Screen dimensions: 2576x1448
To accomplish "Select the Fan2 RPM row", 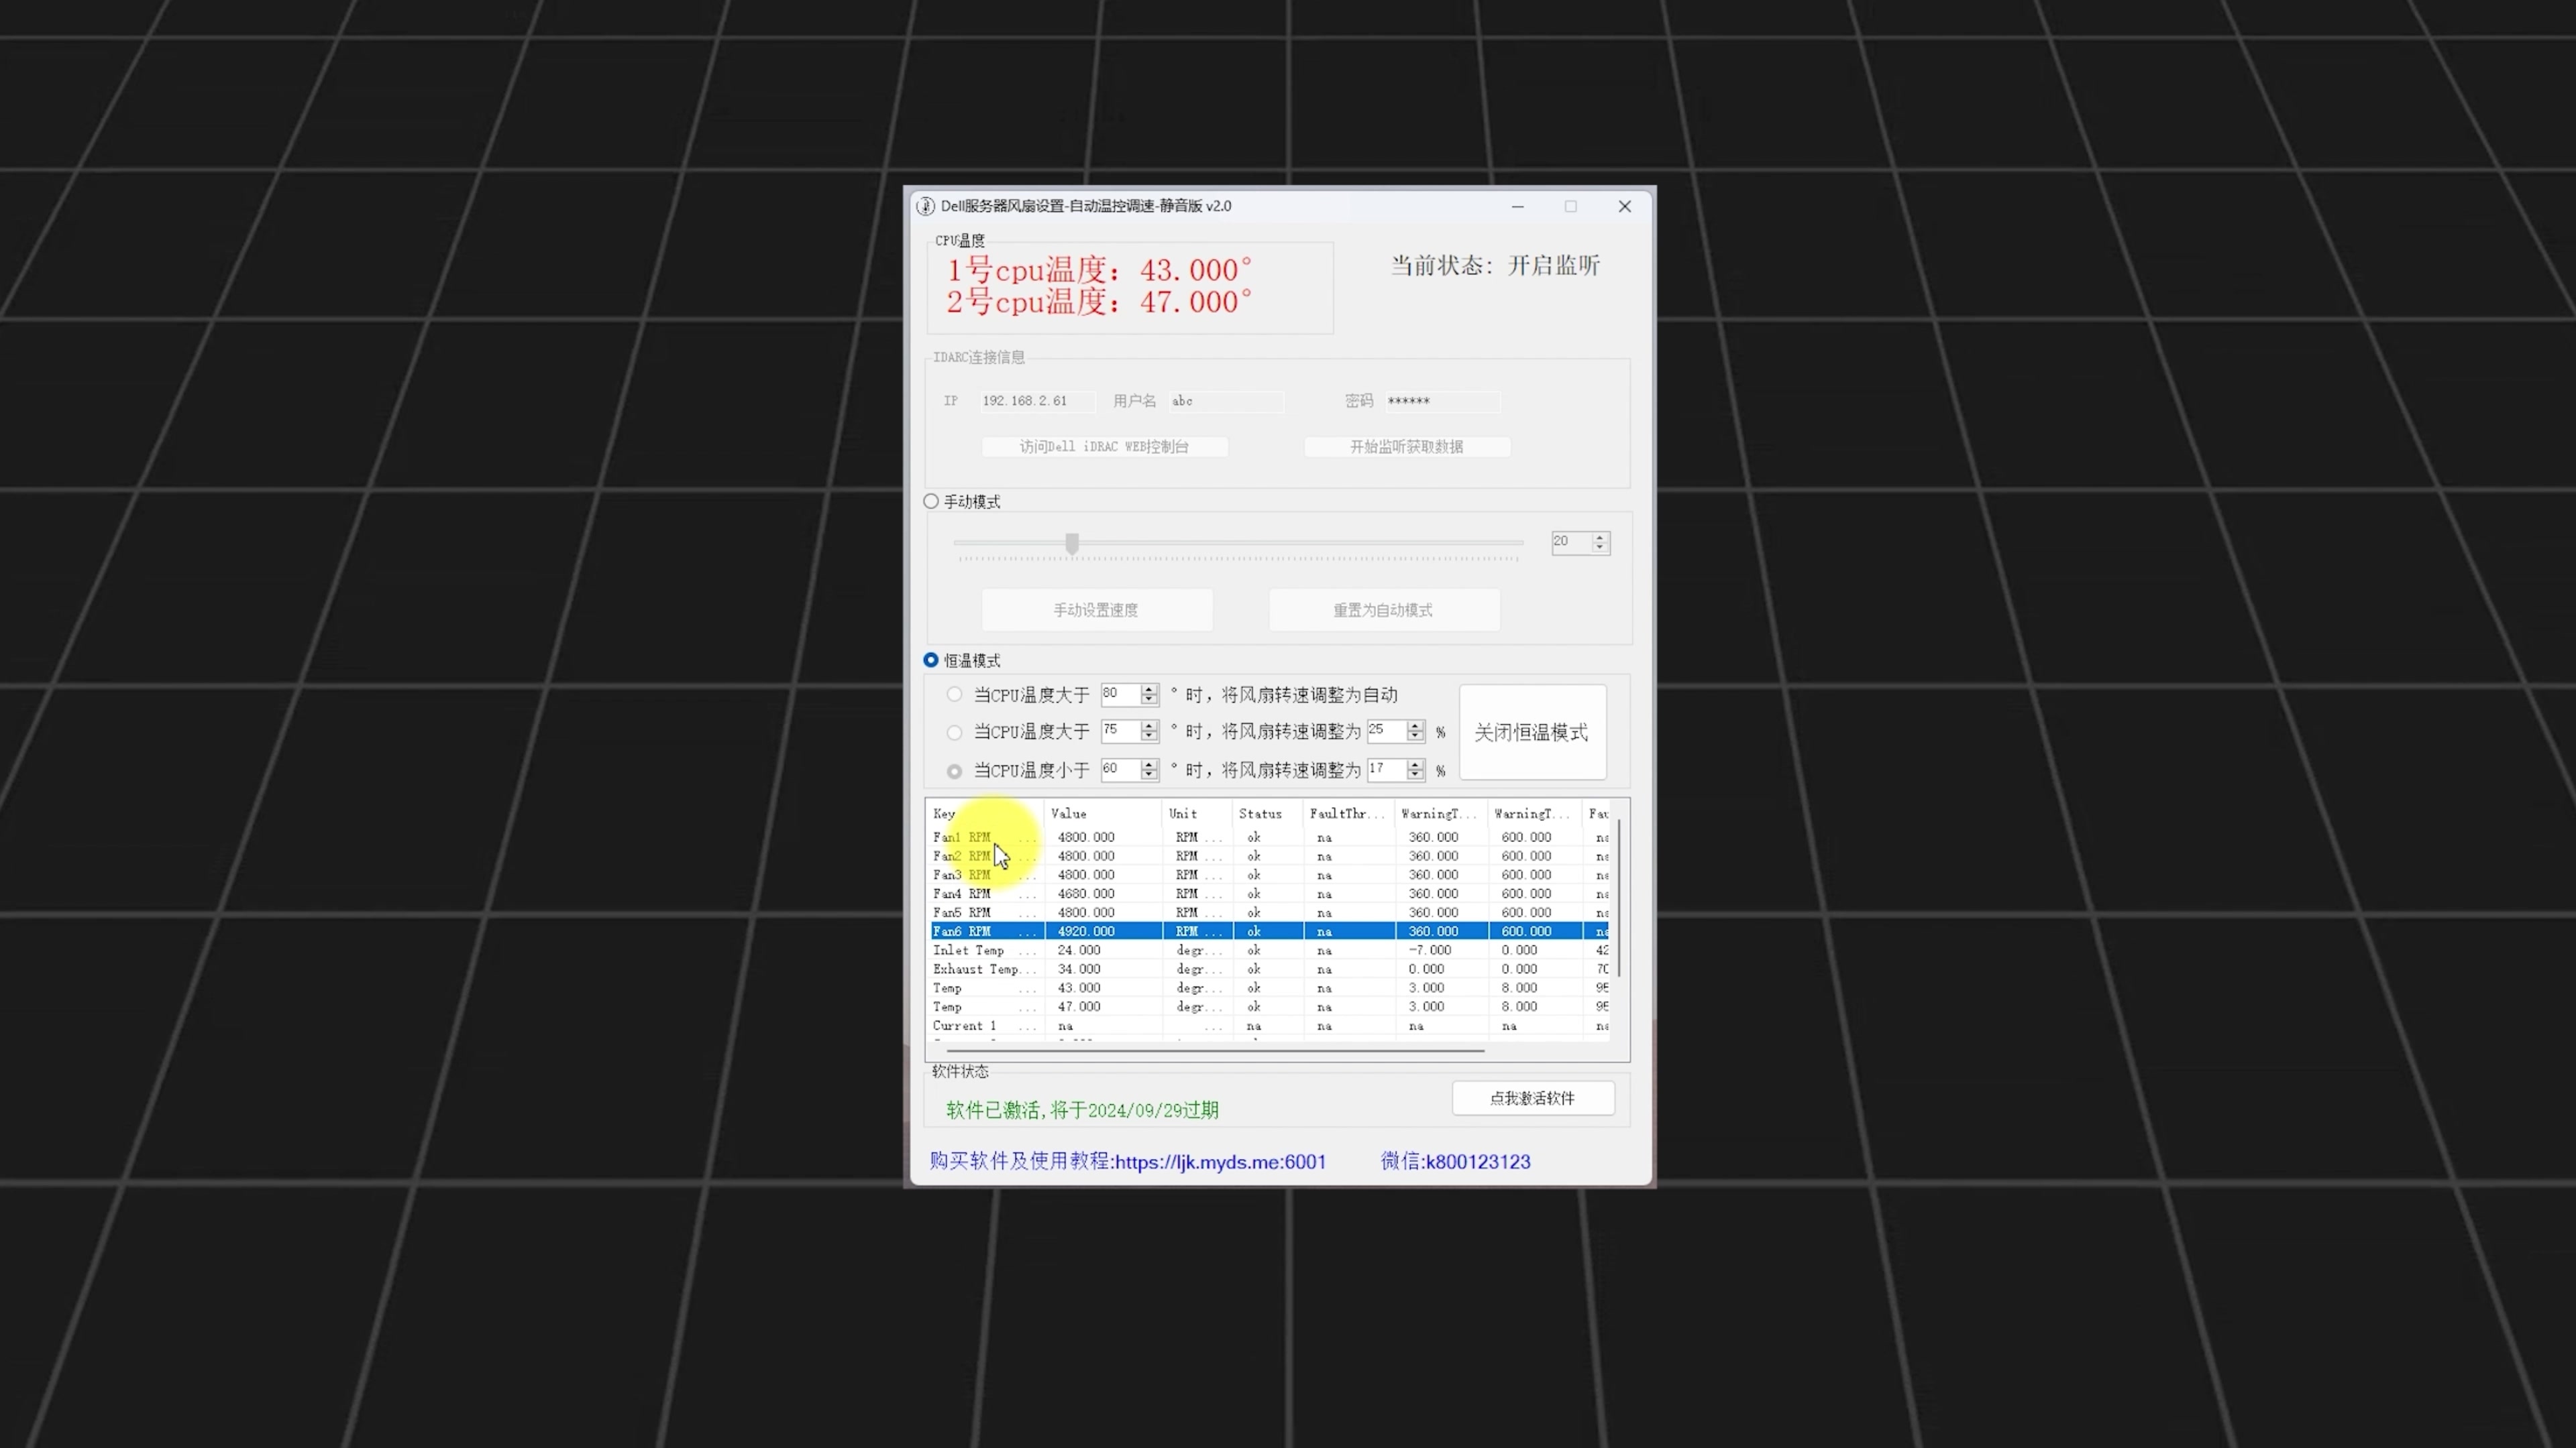I will pos(1270,857).
